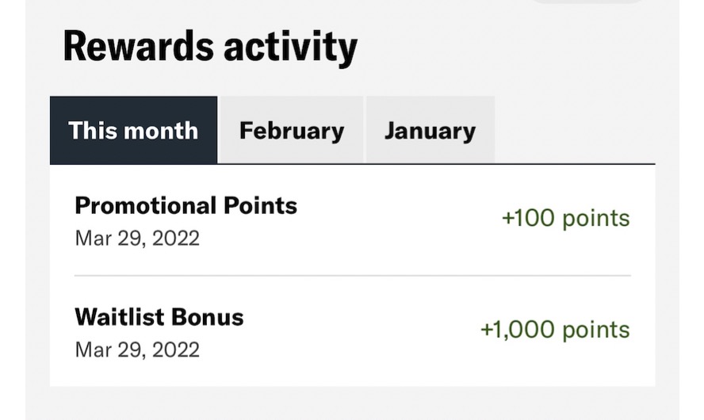
Task: Click the +1,000 points amount
Action: [554, 329]
